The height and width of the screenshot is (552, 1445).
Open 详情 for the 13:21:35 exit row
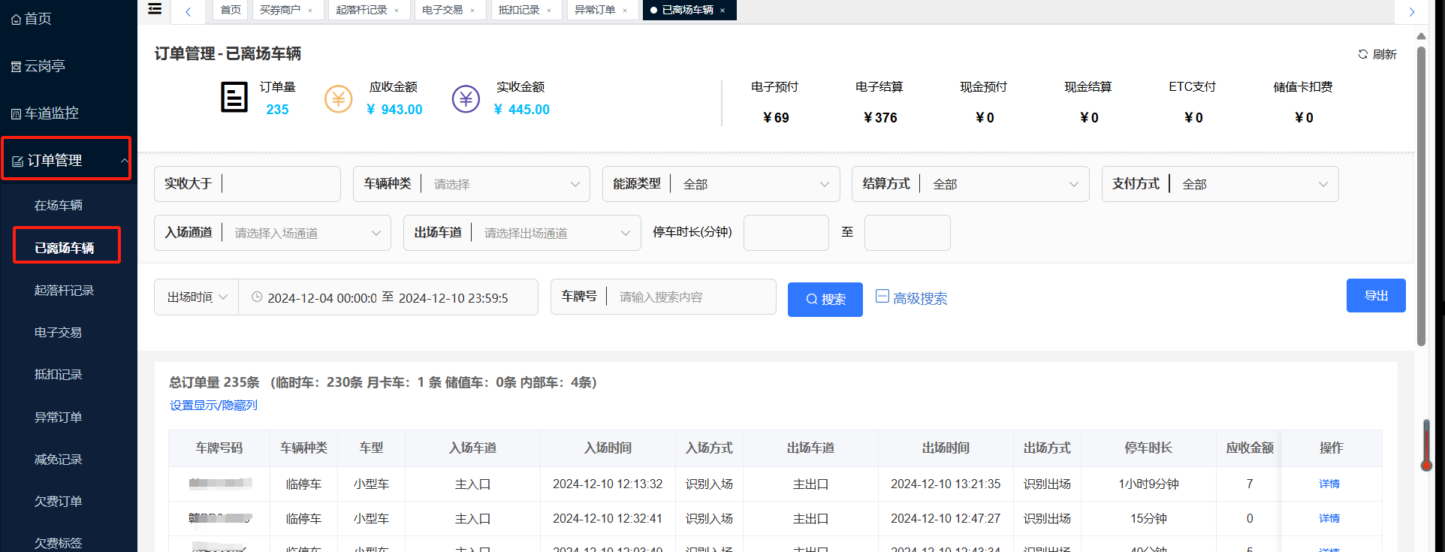(1329, 484)
